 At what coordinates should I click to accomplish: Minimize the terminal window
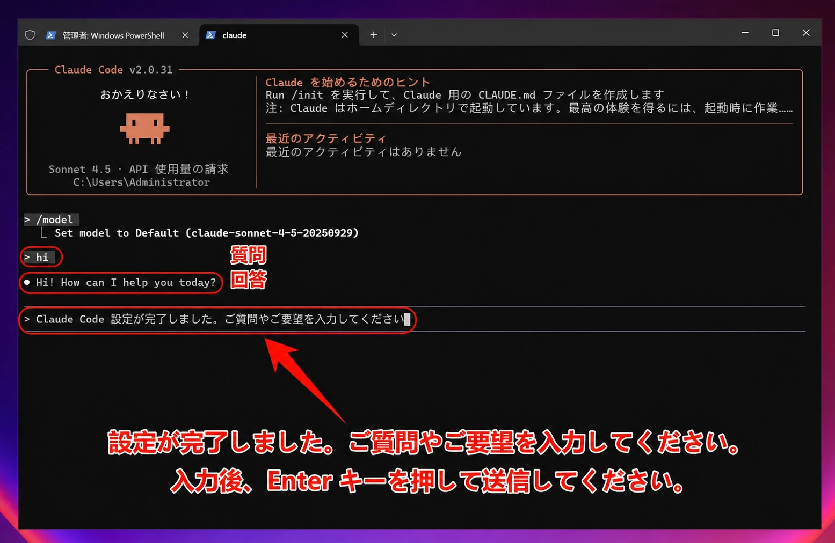click(745, 33)
